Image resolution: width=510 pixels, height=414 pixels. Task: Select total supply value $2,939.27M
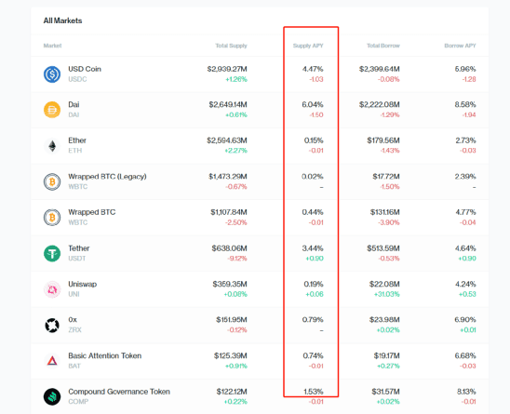pyautogui.click(x=227, y=69)
